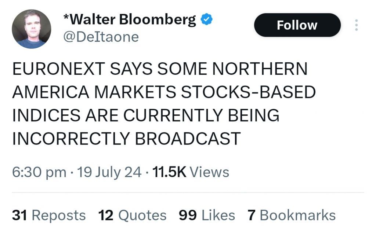The height and width of the screenshot is (231, 376).
Task: Open the *Walter Bloomberg display name
Action: click(x=130, y=19)
